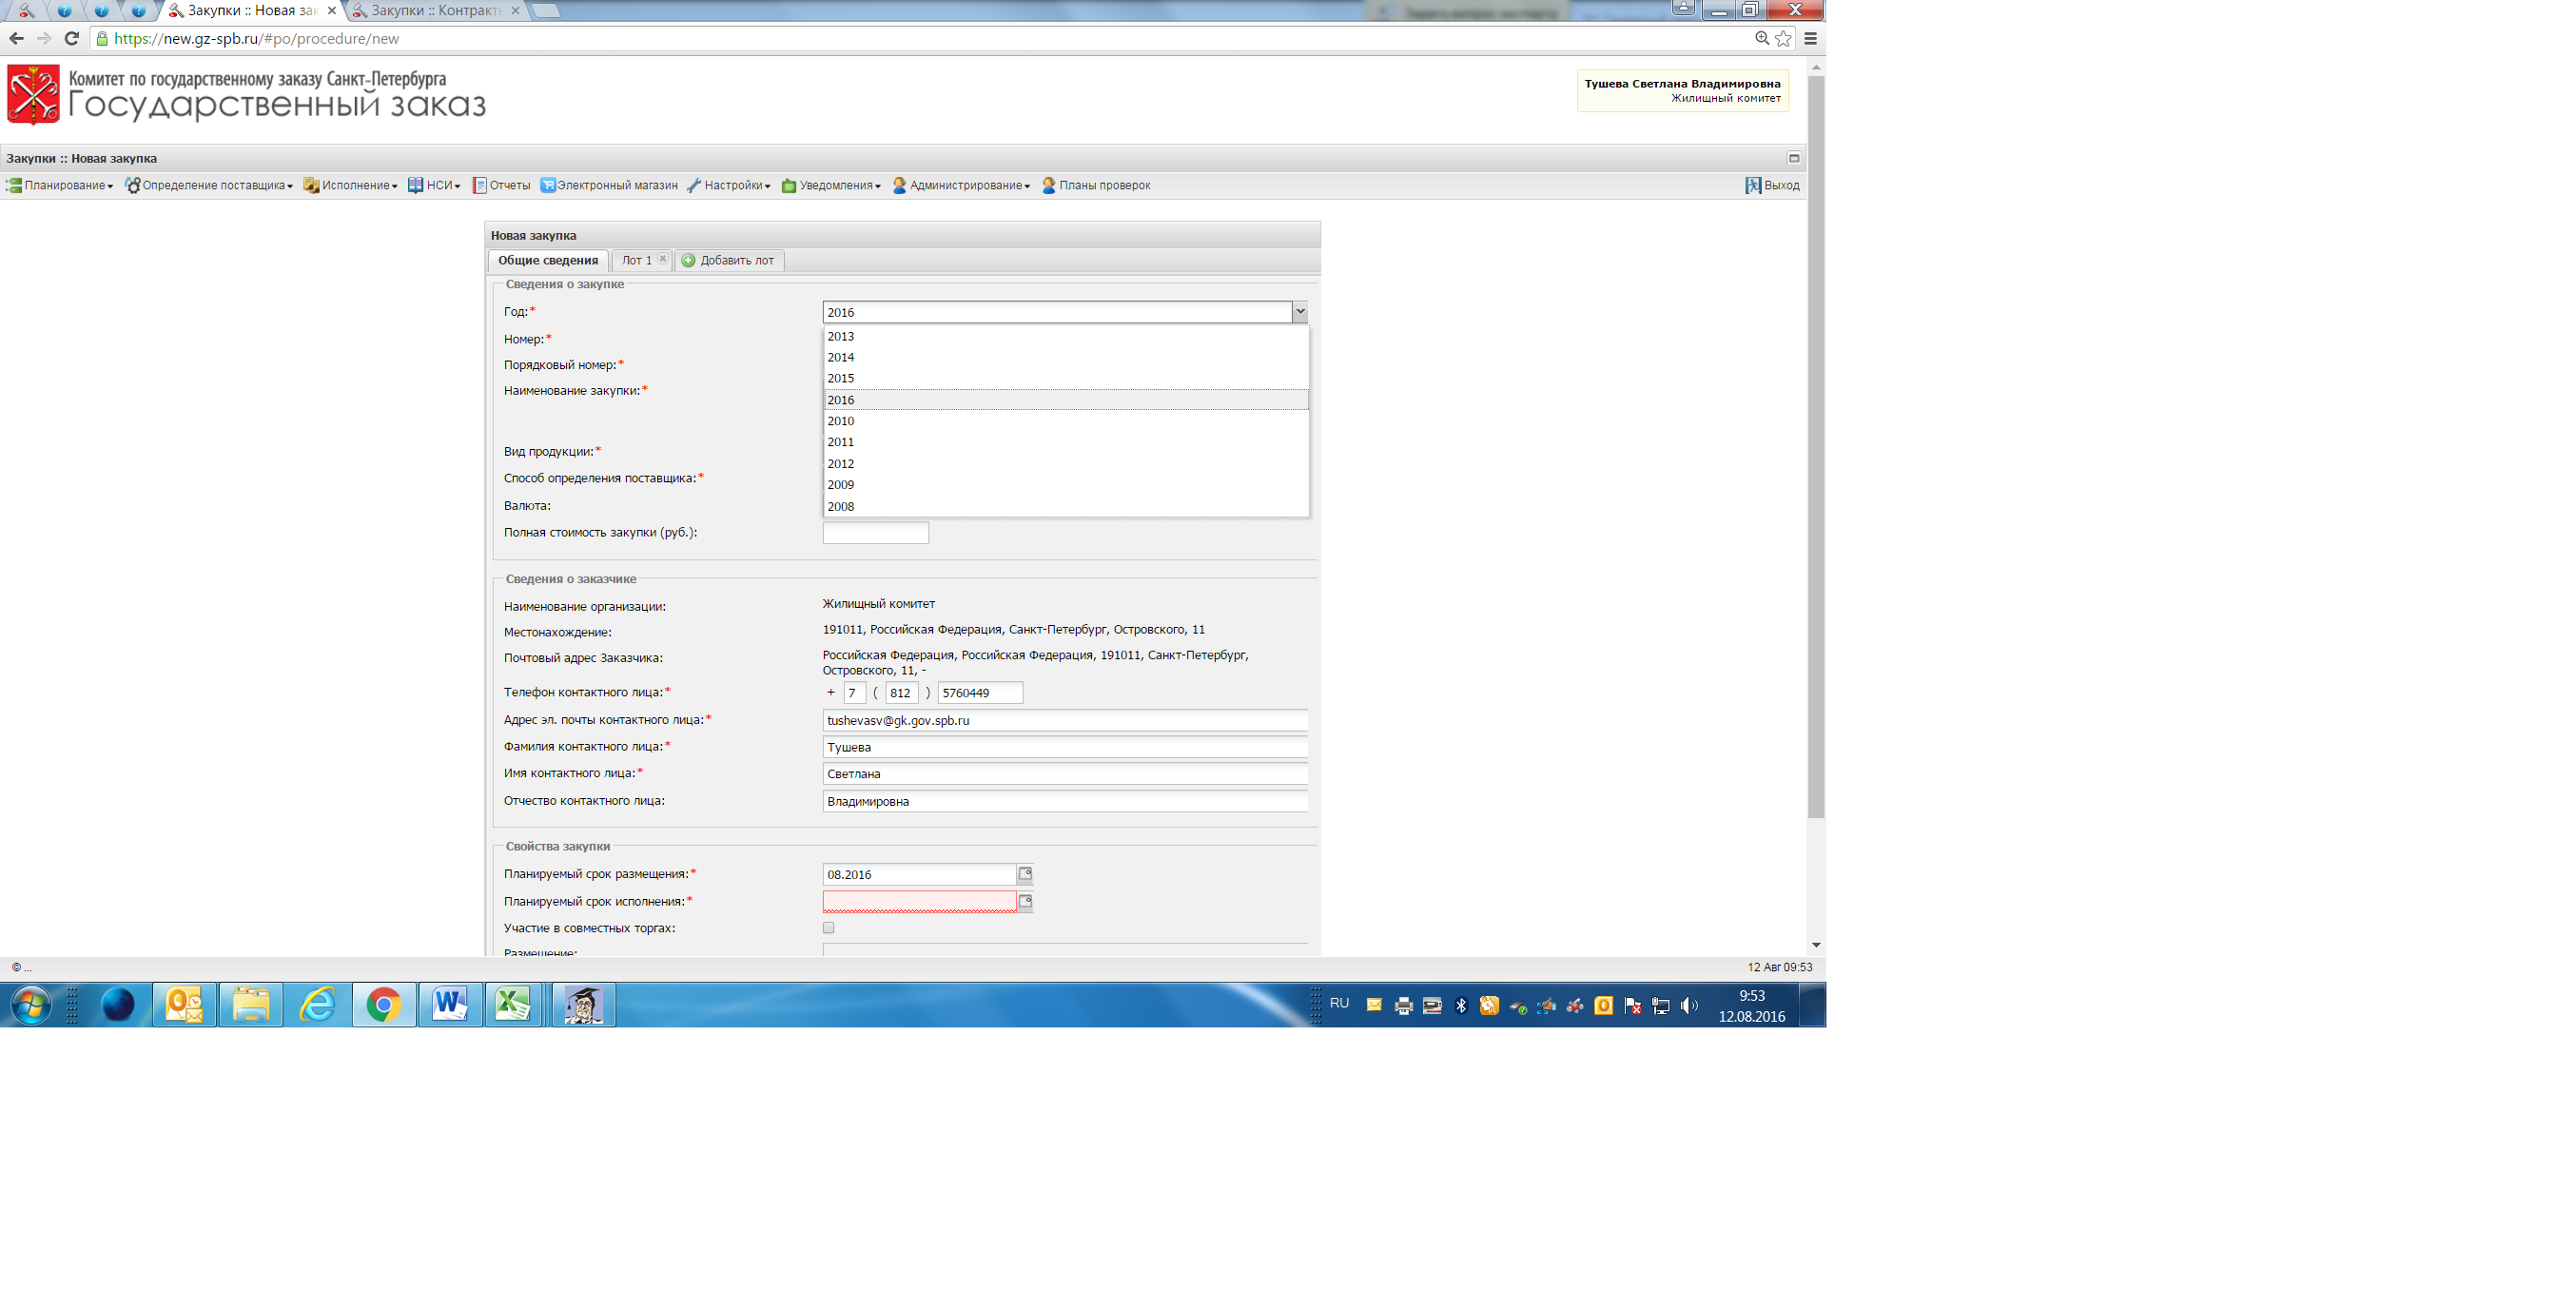Open the Уведомления menu
The width and height of the screenshot is (2576, 1309).
tap(831, 185)
